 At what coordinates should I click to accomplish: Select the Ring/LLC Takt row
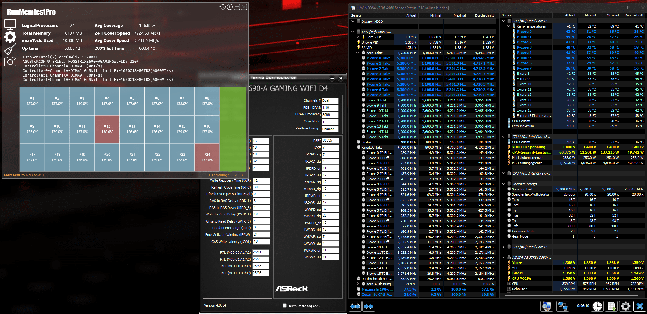[422, 147]
